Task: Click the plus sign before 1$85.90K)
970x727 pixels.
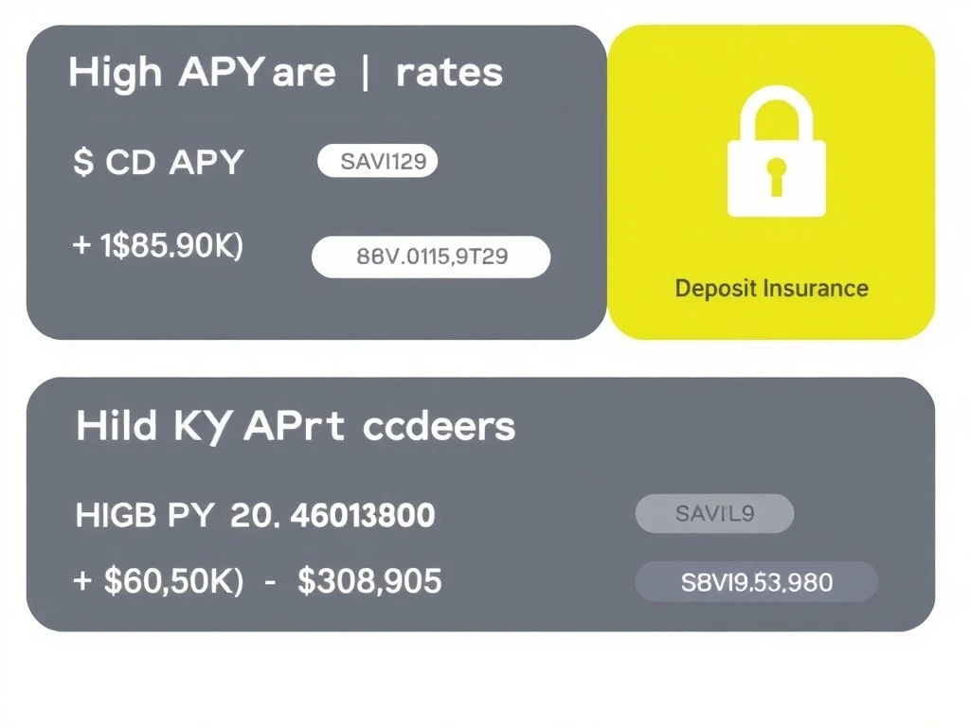Action: (x=81, y=245)
